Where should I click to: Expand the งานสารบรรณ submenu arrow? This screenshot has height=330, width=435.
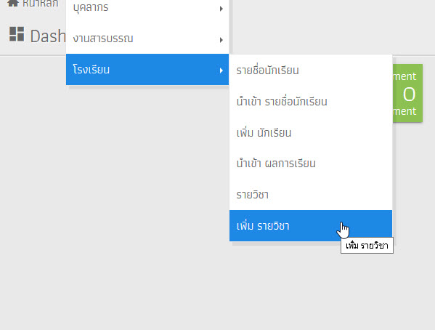point(221,40)
